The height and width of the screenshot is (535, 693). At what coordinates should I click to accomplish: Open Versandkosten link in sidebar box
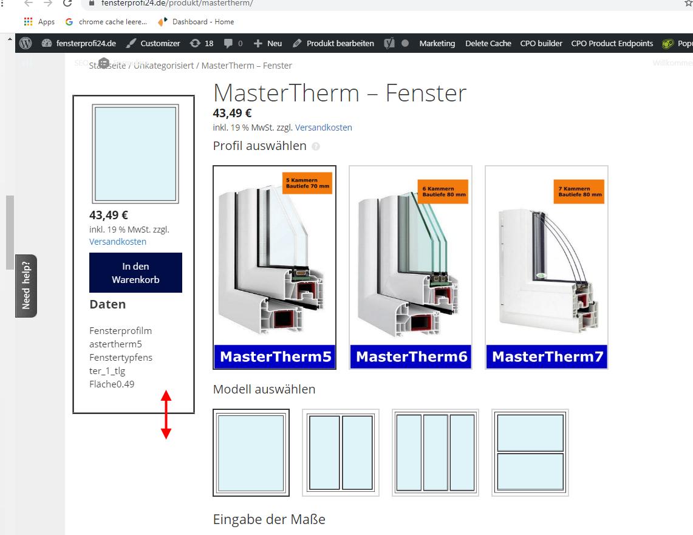[x=118, y=242]
